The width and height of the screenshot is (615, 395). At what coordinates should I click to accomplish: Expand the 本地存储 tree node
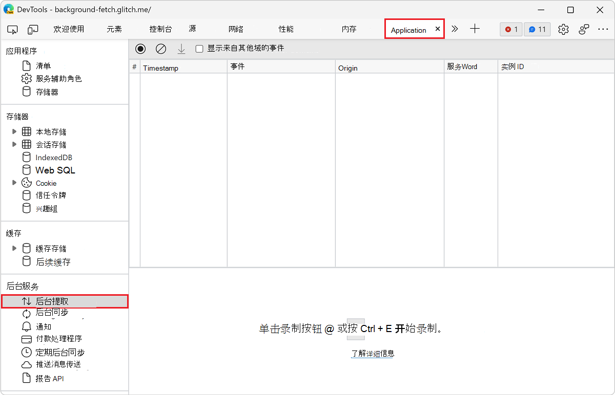click(x=14, y=131)
